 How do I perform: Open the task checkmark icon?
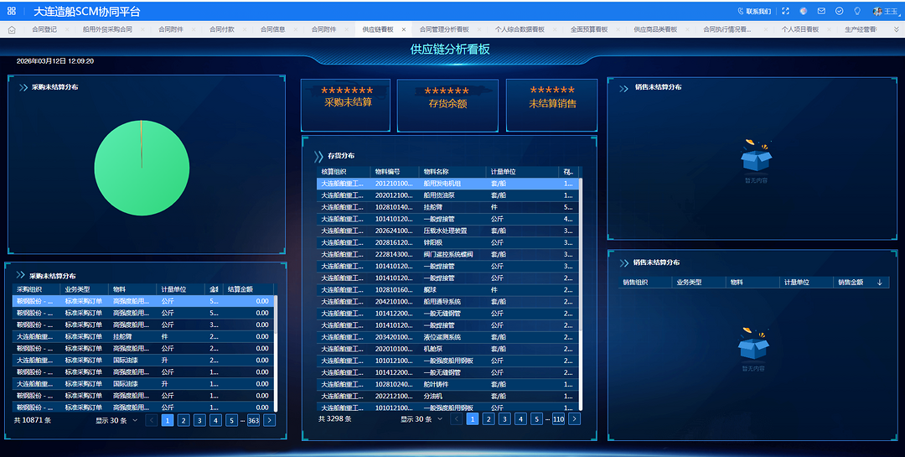tap(839, 12)
